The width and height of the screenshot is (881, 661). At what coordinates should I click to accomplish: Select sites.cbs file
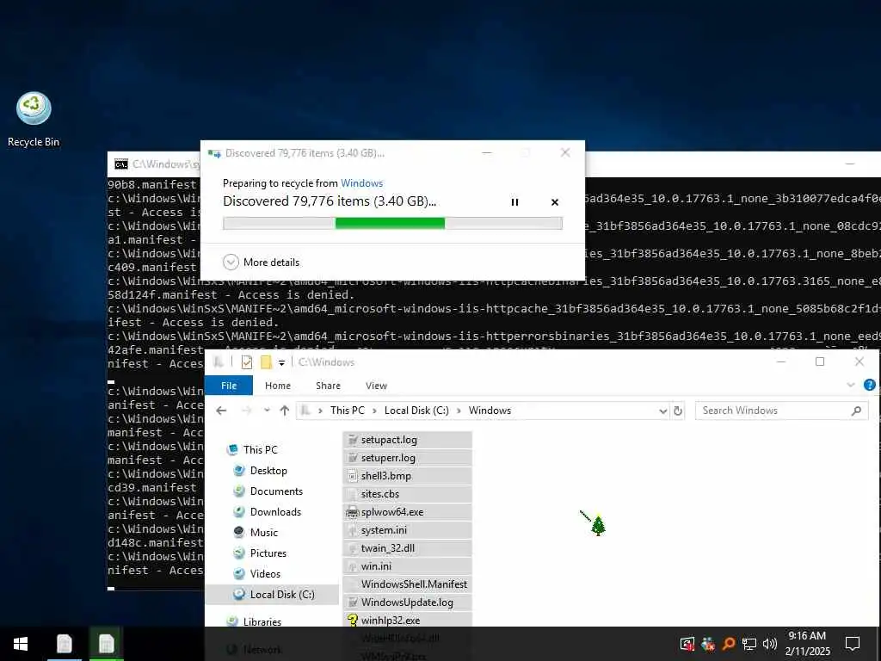coord(407,494)
